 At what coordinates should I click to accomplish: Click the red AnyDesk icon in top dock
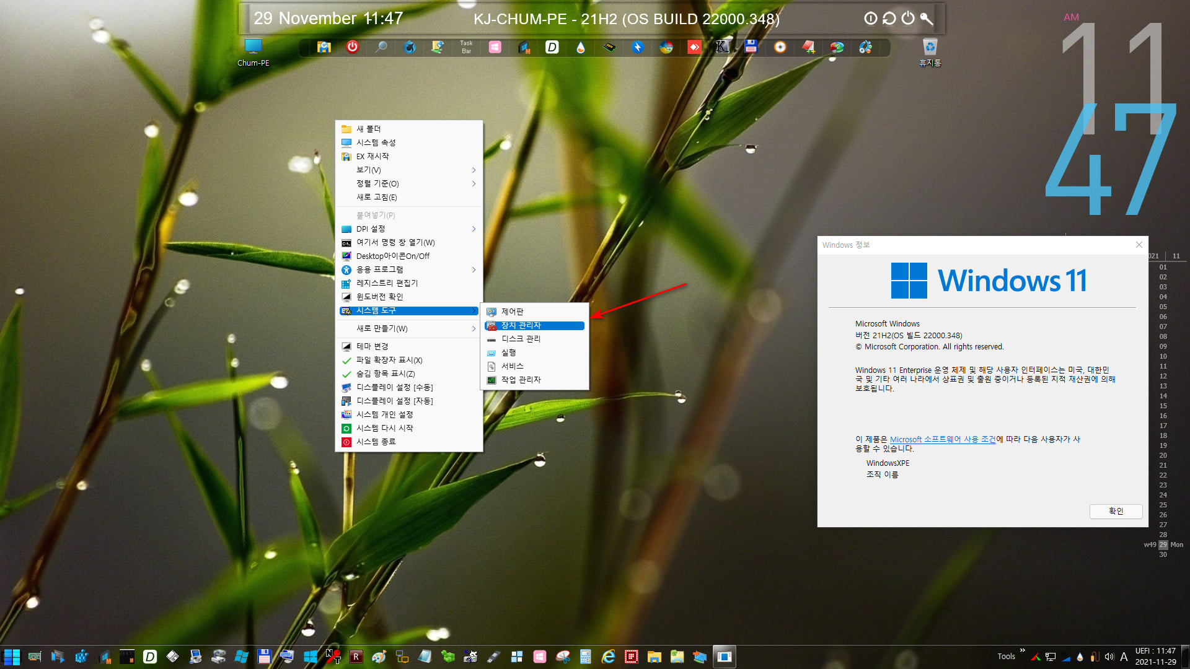pos(694,46)
